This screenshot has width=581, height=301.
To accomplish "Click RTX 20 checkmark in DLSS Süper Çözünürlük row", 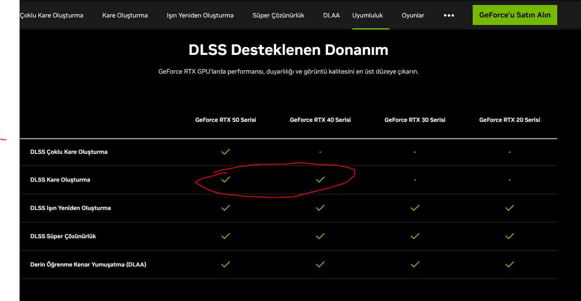I will click(509, 236).
